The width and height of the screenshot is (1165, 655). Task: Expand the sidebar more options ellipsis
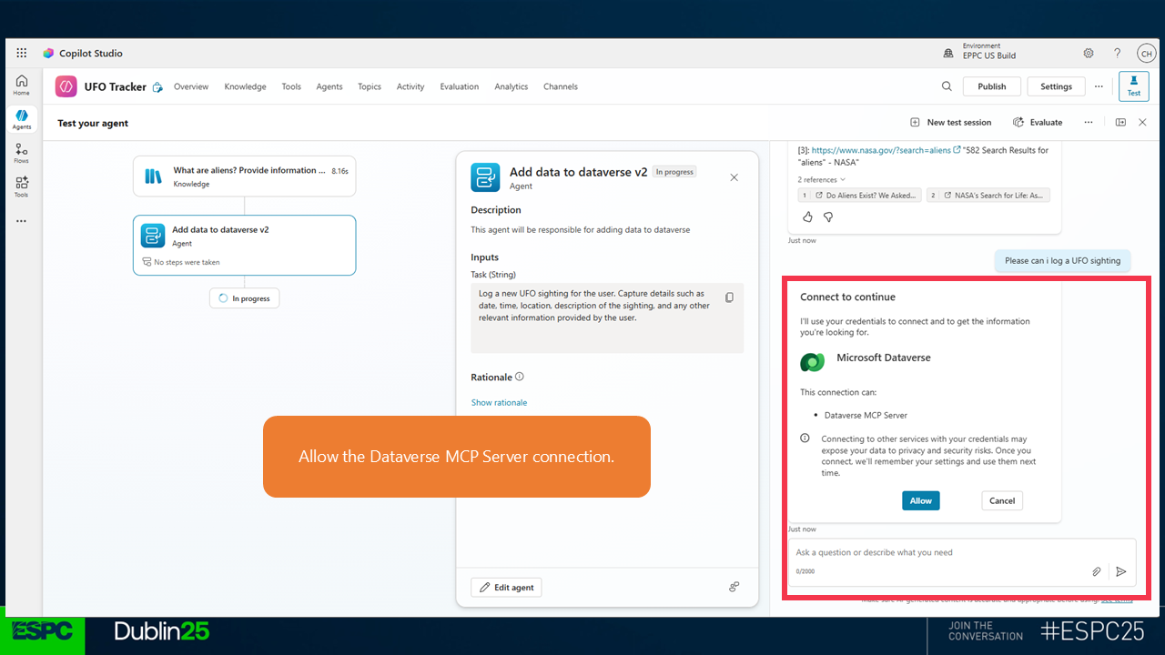(21, 221)
